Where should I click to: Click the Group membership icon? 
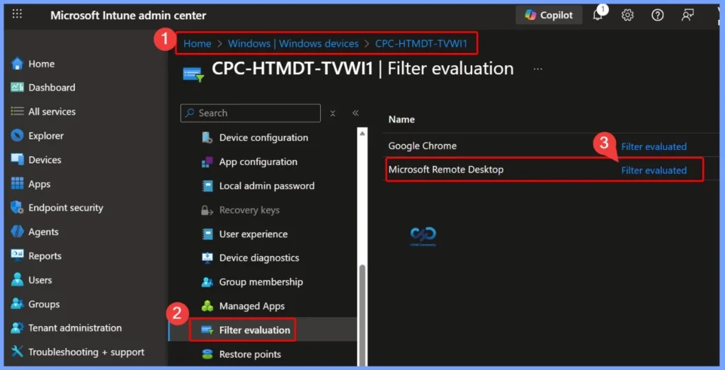tap(207, 282)
